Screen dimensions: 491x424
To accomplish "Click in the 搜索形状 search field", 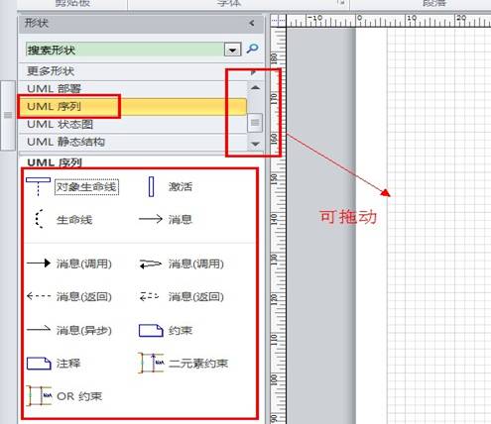I will point(125,50).
